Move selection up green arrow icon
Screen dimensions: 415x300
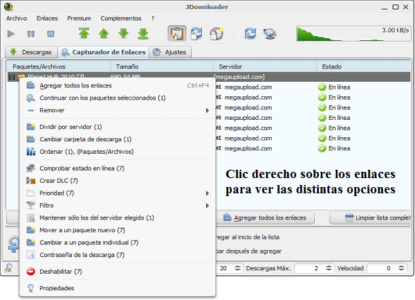click(104, 34)
